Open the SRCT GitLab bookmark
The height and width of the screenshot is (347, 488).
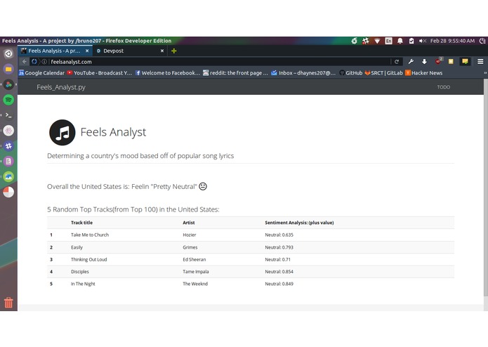coord(384,73)
